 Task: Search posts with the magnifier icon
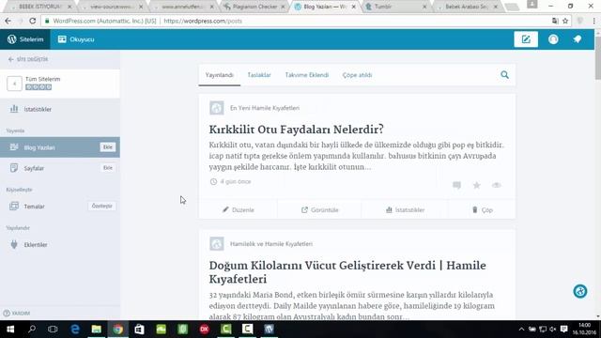505,75
